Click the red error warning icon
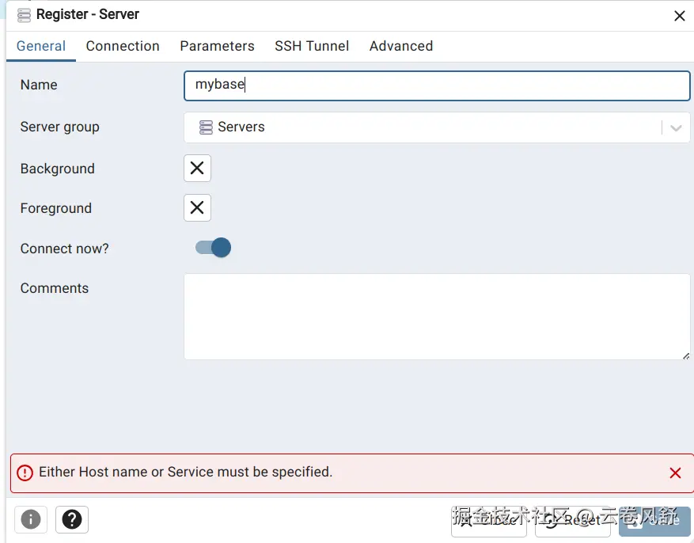This screenshot has width=694, height=543. coord(25,473)
